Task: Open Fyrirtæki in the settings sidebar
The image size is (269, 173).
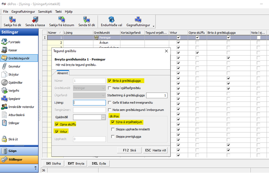Action: pos(14,41)
